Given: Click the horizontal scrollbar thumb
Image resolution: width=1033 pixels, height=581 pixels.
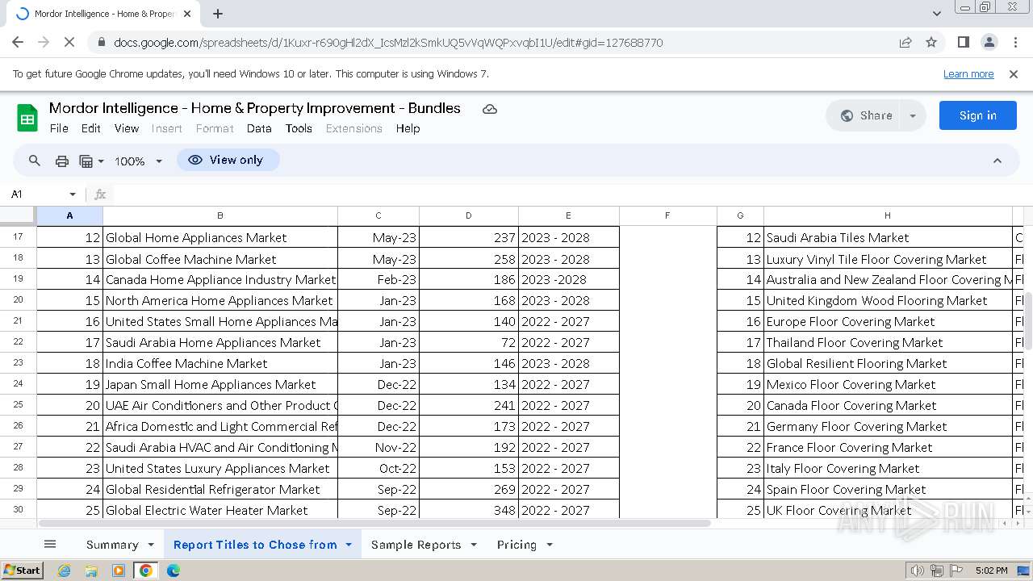Looking at the screenshot, I should tap(374, 523).
